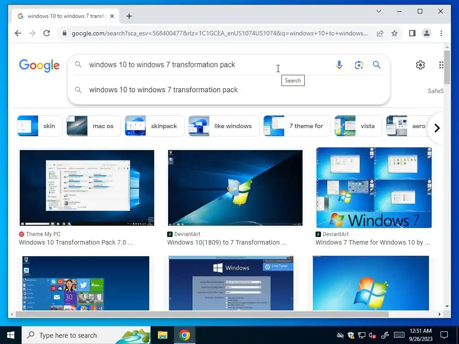
Task: Click the forward navigation arrow
Action: click(x=32, y=33)
